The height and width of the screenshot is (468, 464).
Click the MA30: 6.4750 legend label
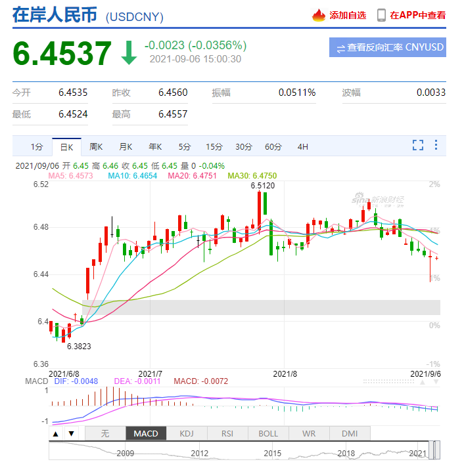point(252,176)
